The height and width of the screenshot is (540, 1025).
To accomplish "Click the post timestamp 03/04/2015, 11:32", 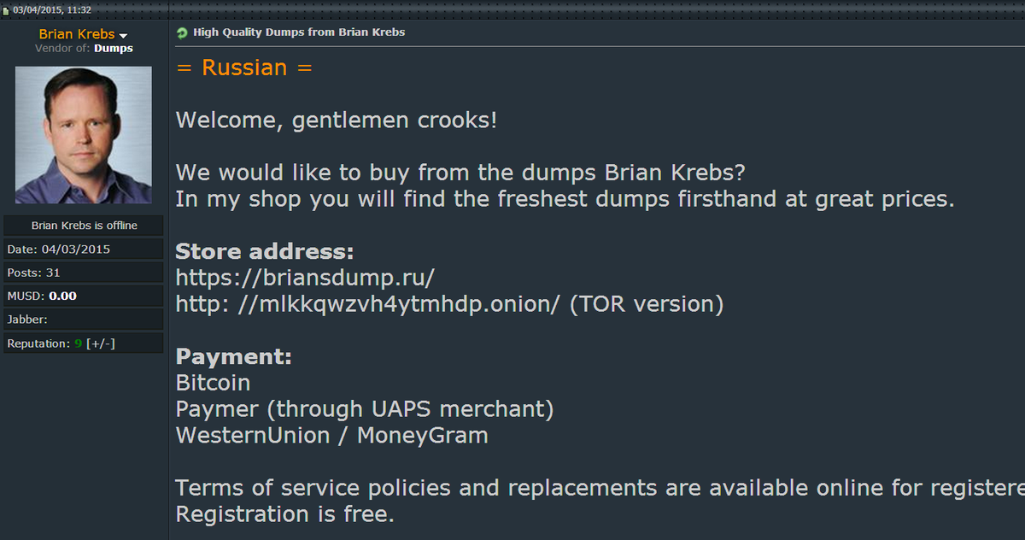I will coord(52,9).
